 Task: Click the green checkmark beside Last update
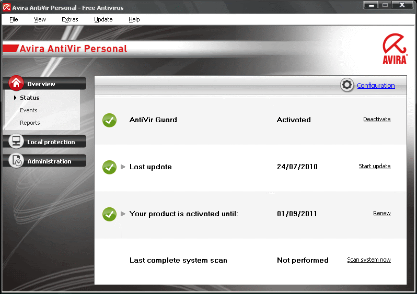(x=109, y=167)
